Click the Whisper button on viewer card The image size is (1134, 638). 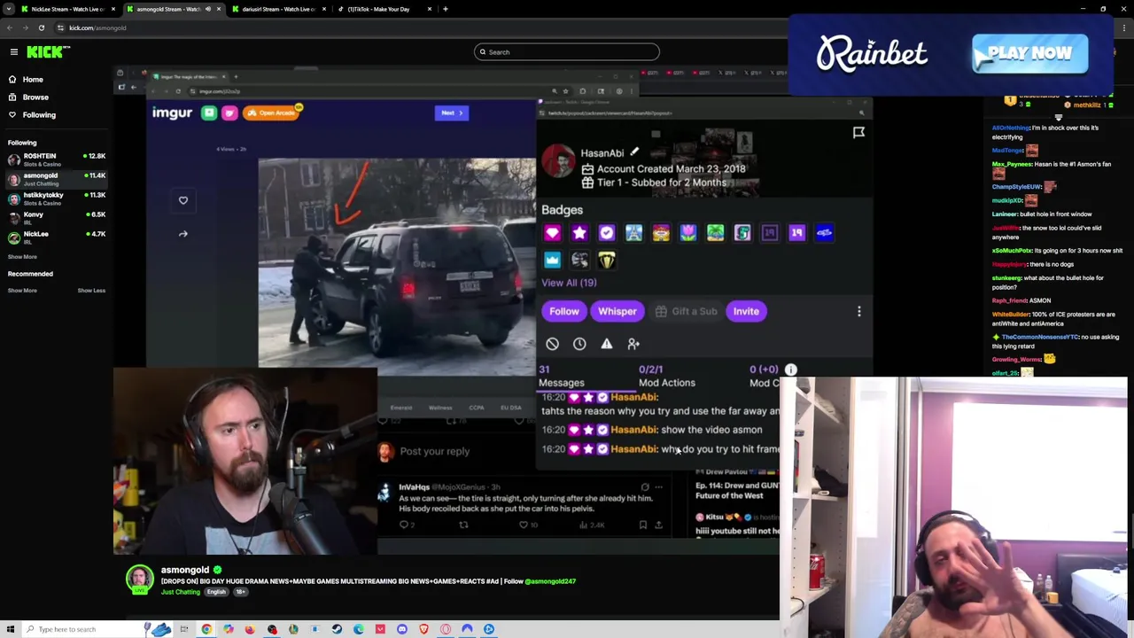617,311
